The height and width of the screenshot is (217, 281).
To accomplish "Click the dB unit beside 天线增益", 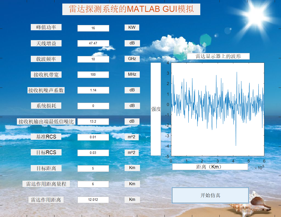I will (132, 43).
